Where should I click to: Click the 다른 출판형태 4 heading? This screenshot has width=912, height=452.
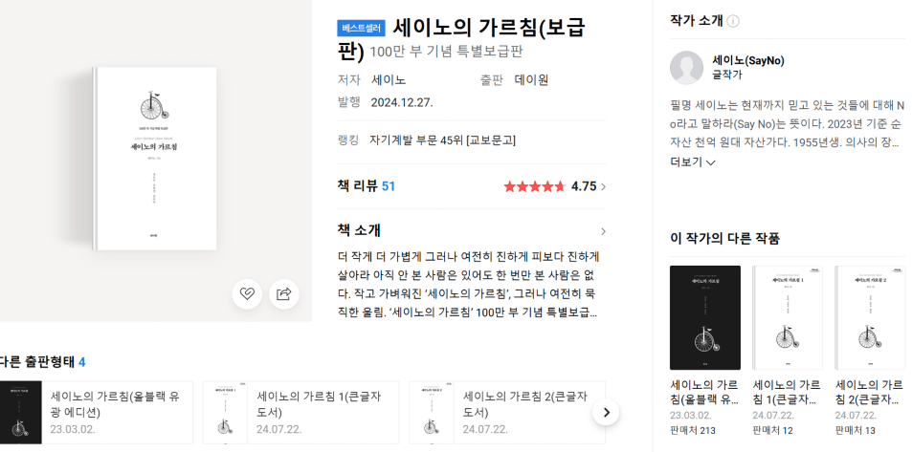(42, 362)
